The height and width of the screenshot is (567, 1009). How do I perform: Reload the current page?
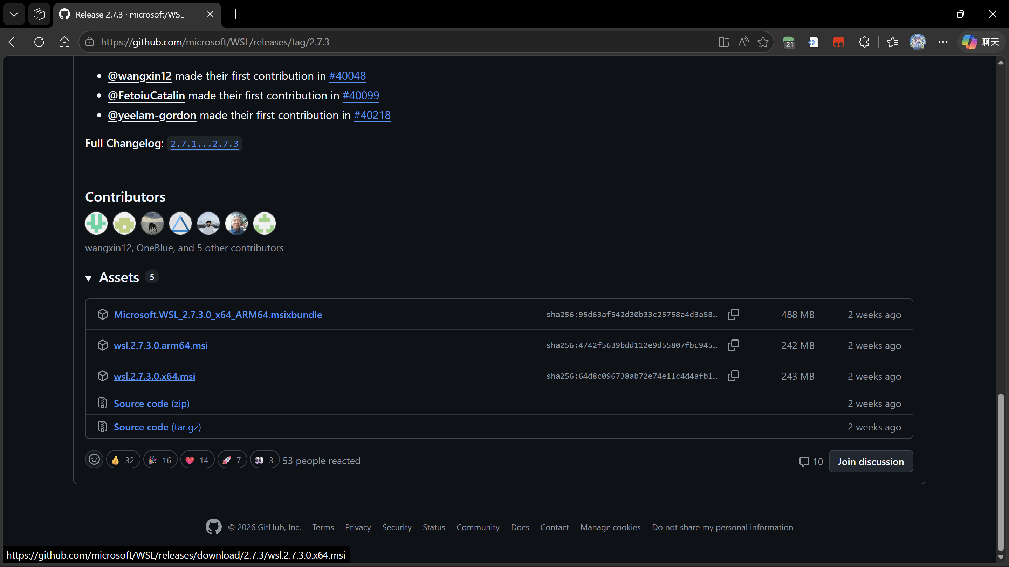click(39, 42)
